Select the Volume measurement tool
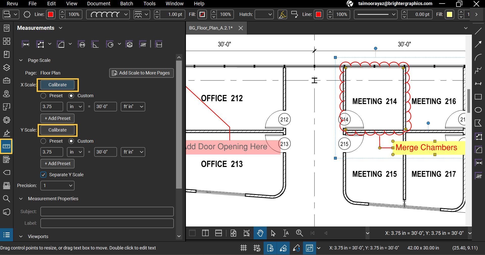Viewport: 485px width, 255px height. [129, 44]
